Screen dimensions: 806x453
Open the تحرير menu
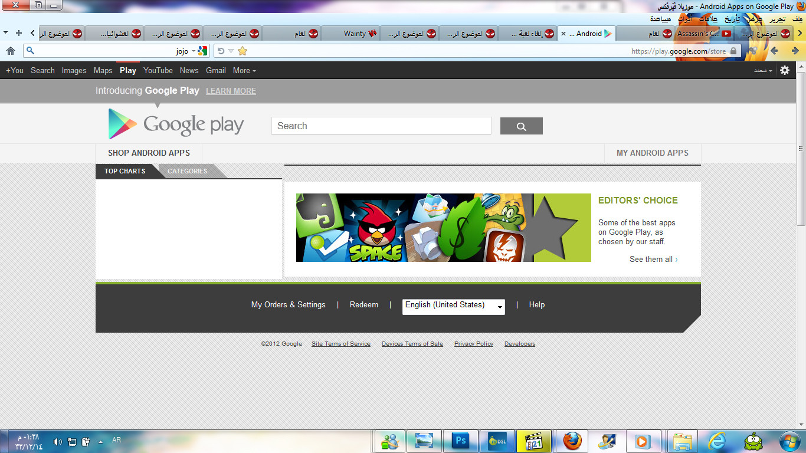[777, 19]
